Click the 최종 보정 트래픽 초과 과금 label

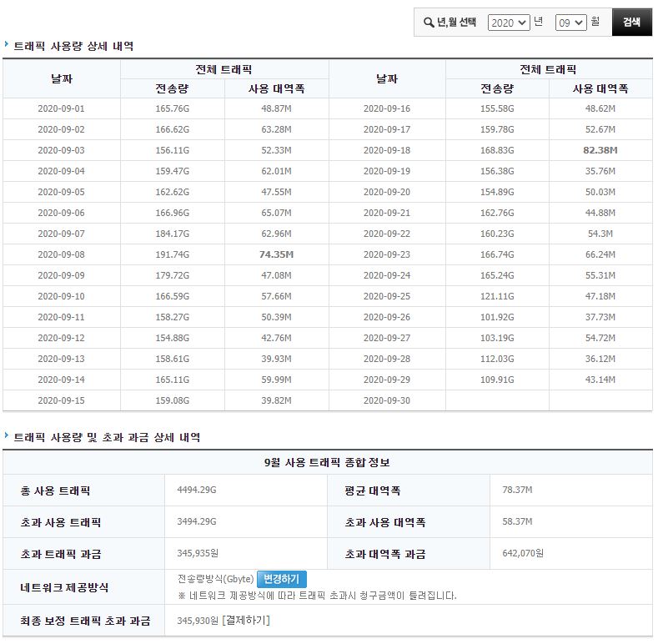pos(85,621)
